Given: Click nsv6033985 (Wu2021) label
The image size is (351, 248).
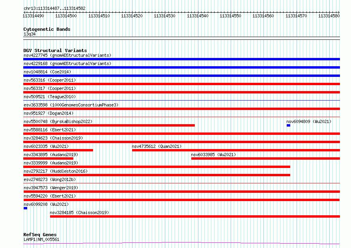Looking at the screenshot, I should coord(213,155).
